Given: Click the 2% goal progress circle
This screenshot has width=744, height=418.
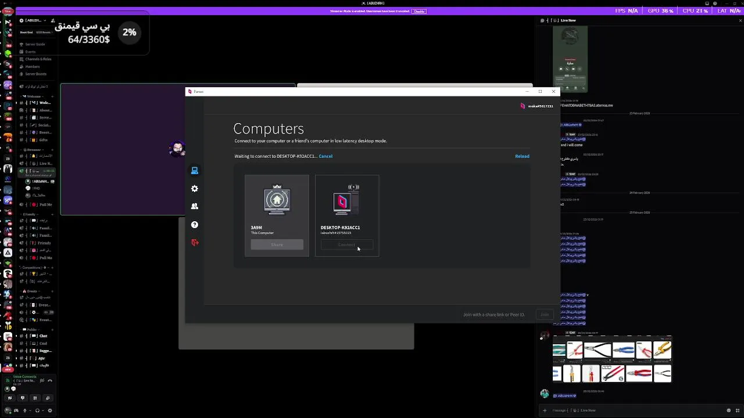Looking at the screenshot, I should (x=129, y=33).
